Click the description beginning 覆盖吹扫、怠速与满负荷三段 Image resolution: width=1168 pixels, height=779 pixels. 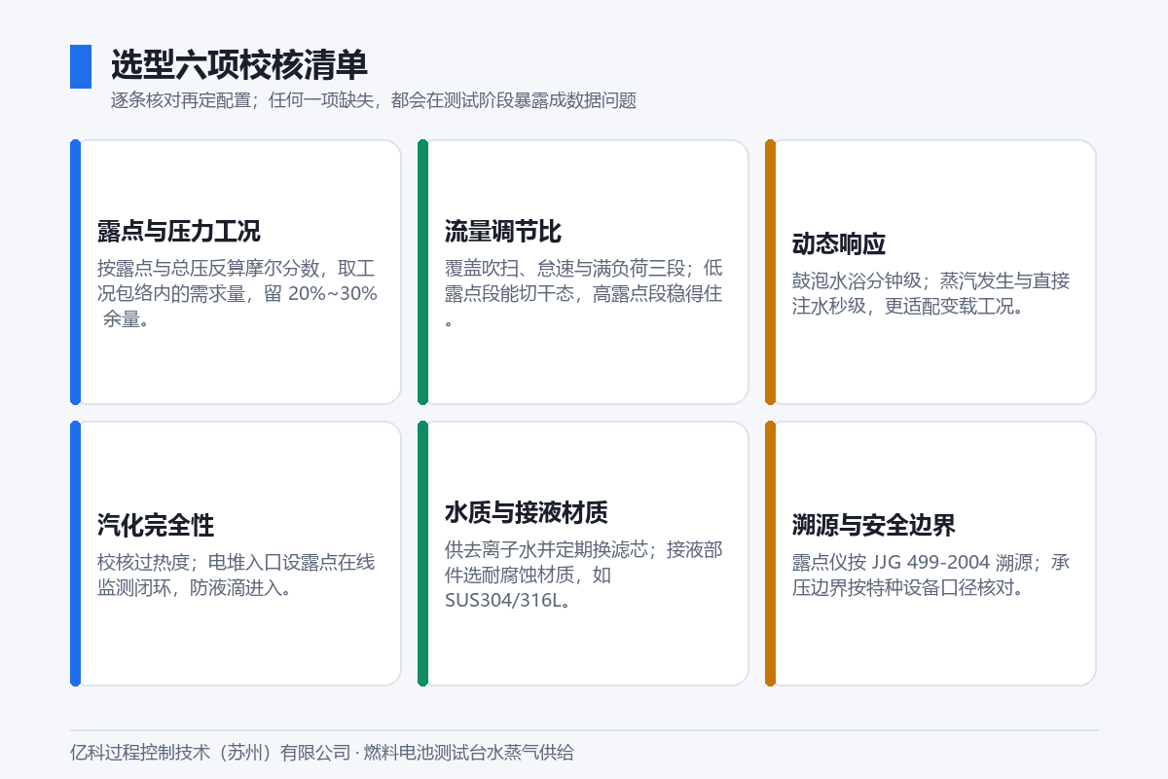coord(584,293)
